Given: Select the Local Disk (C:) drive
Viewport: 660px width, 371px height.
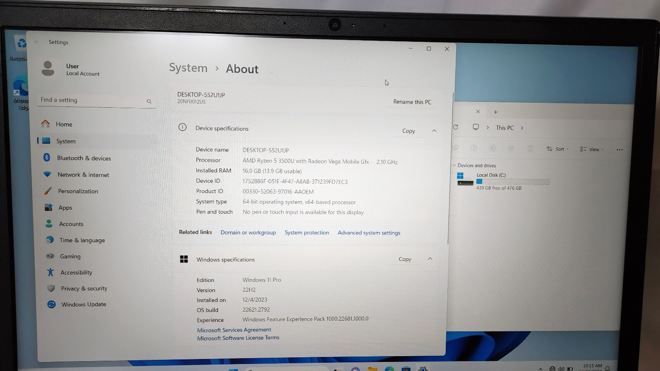Looking at the screenshot, I should [x=504, y=181].
